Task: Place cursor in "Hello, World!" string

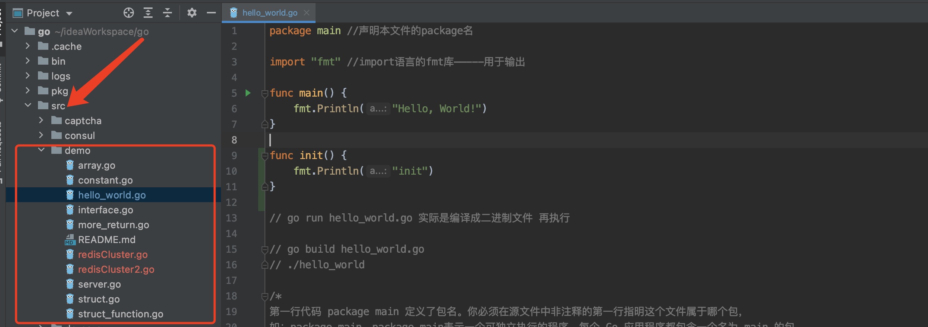Action: (x=437, y=109)
